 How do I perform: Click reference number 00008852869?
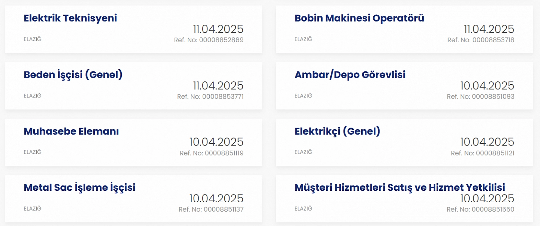pos(209,40)
